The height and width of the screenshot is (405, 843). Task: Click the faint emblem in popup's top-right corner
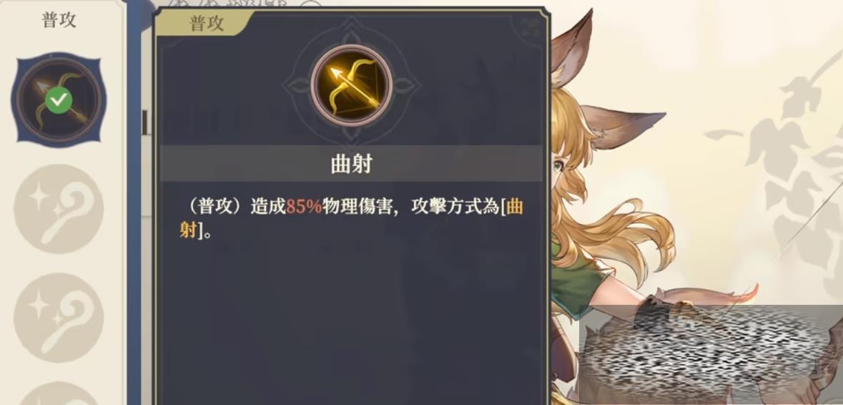click(530, 26)
